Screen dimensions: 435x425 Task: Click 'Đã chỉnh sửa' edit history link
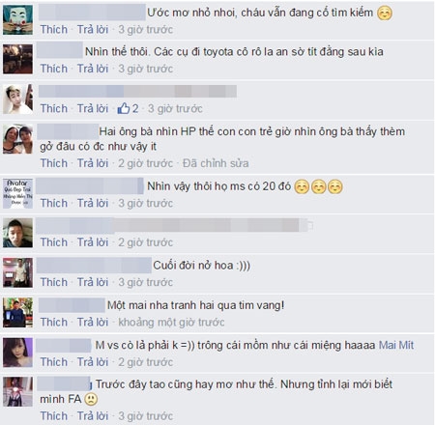216,163
